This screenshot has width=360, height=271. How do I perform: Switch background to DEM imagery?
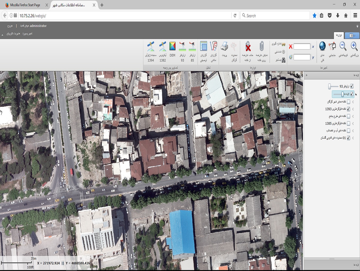click(172, 47)
